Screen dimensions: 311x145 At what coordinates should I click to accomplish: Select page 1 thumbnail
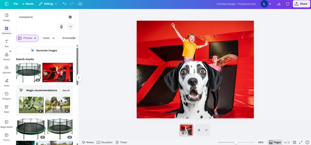tap(186, 130)
